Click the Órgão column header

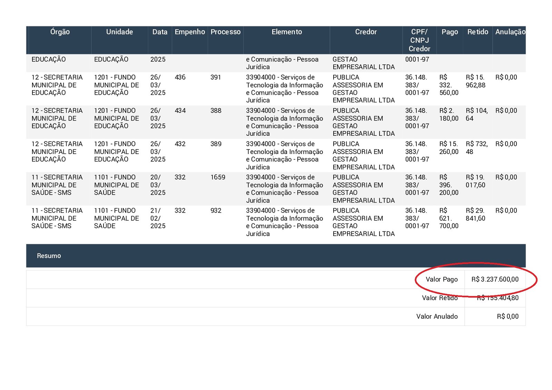click(x=60, y=32)
